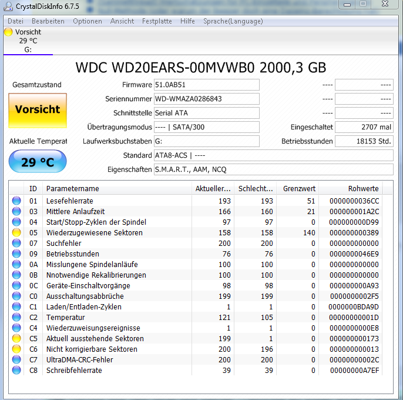
Task: Click the yellow status dot beside Vorsicht disk tab
Action: [x=8, y=32]
